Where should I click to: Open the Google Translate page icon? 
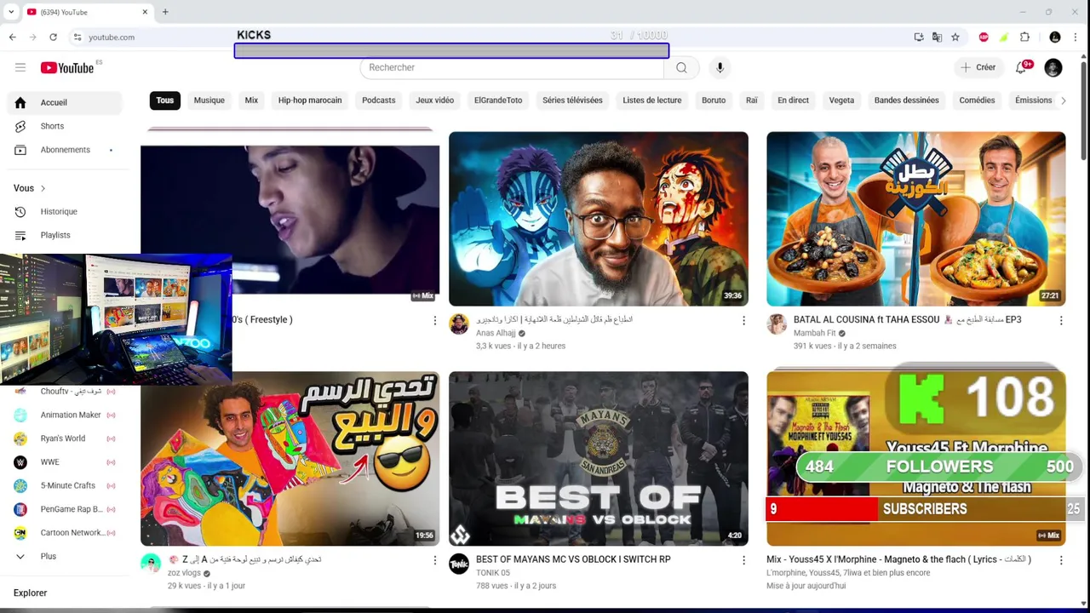(x=937, y=37)
